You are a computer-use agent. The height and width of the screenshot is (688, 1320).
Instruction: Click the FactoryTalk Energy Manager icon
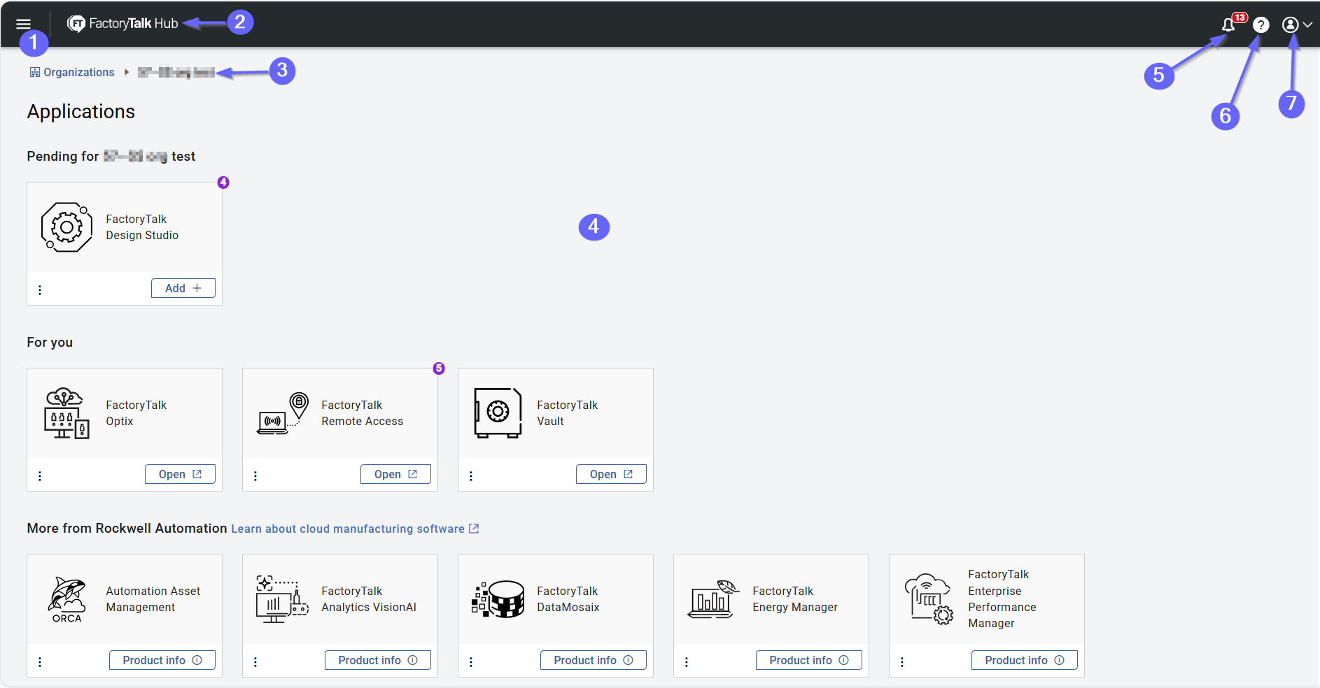tap(712, 599)
